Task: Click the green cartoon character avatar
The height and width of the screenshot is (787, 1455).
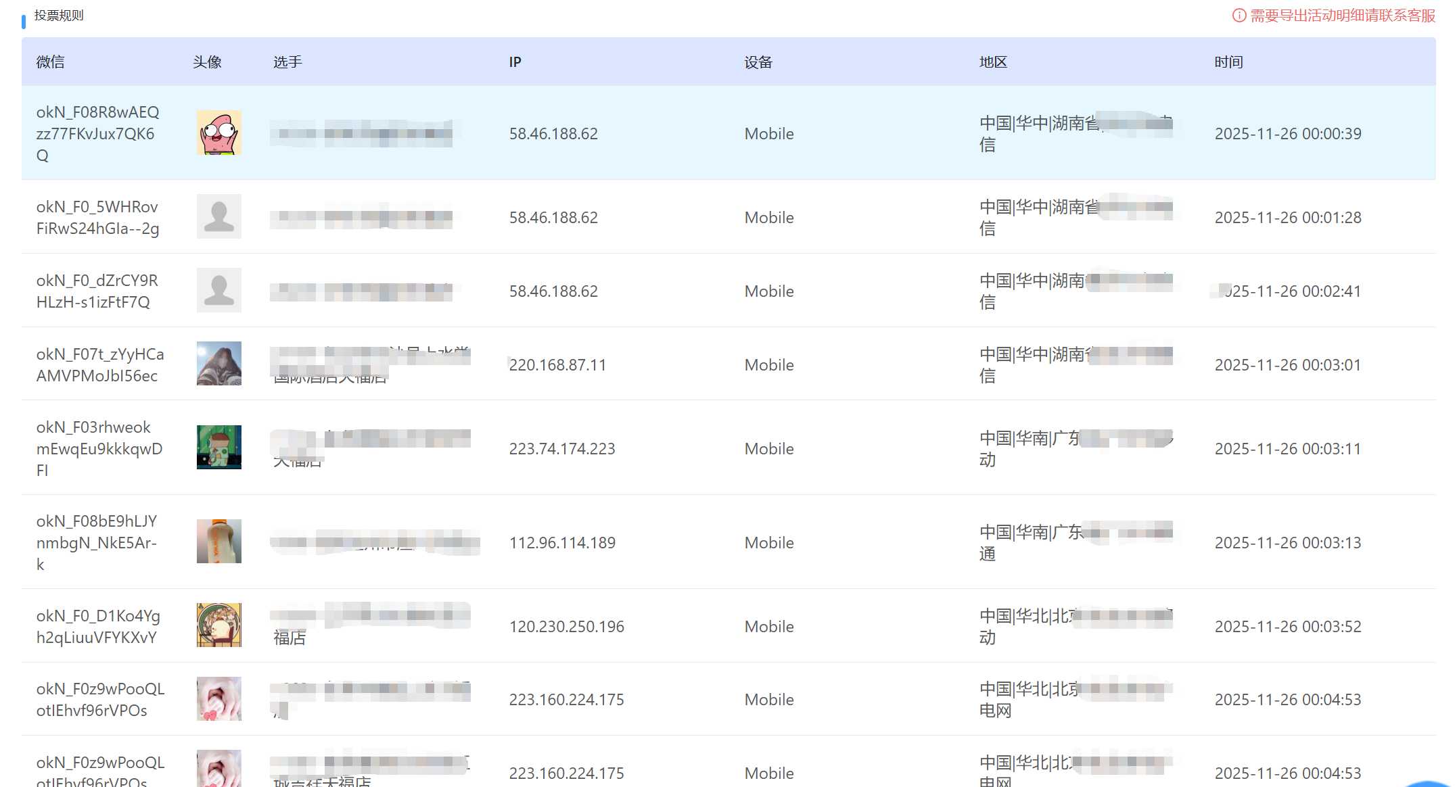Action: click(218, 447)
